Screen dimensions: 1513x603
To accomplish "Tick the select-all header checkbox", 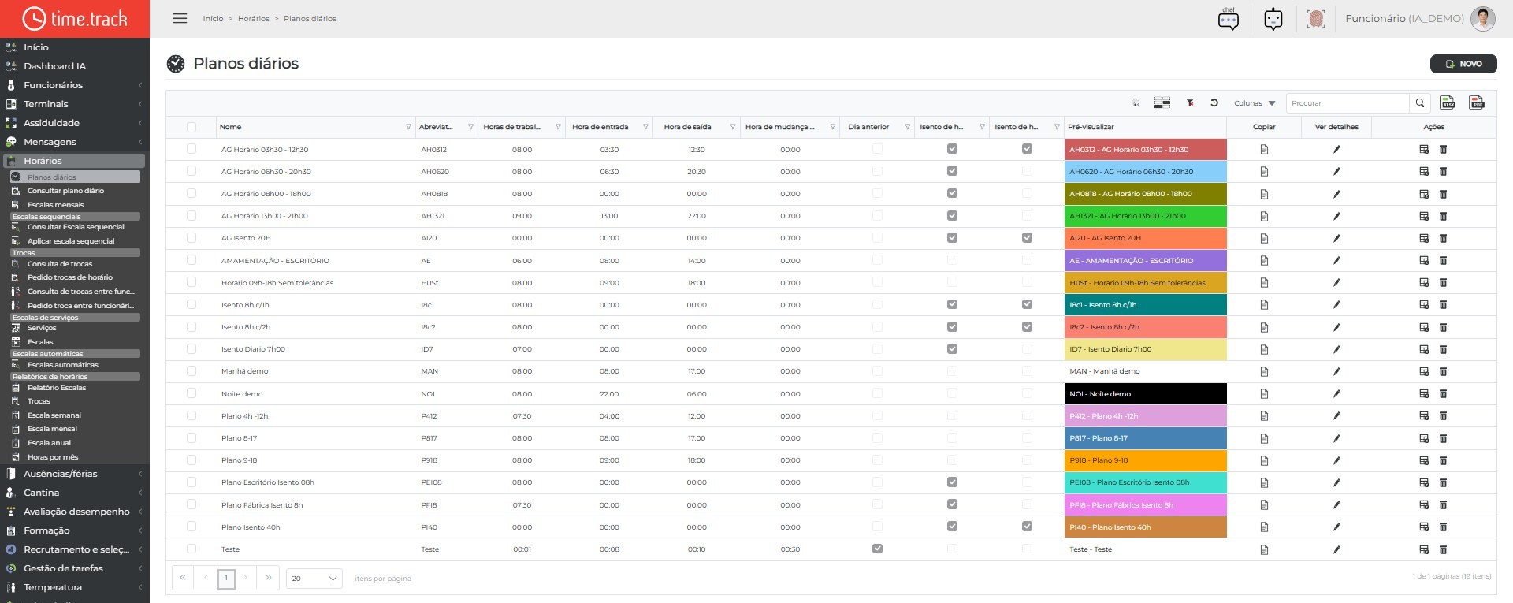I will click(x=191, y=127).
